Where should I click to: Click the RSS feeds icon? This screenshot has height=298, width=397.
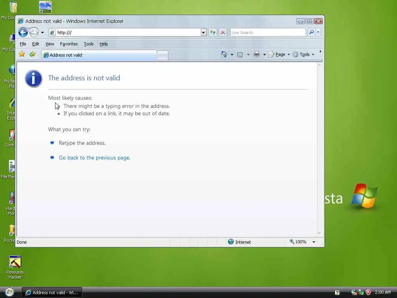tap(240, 54)
